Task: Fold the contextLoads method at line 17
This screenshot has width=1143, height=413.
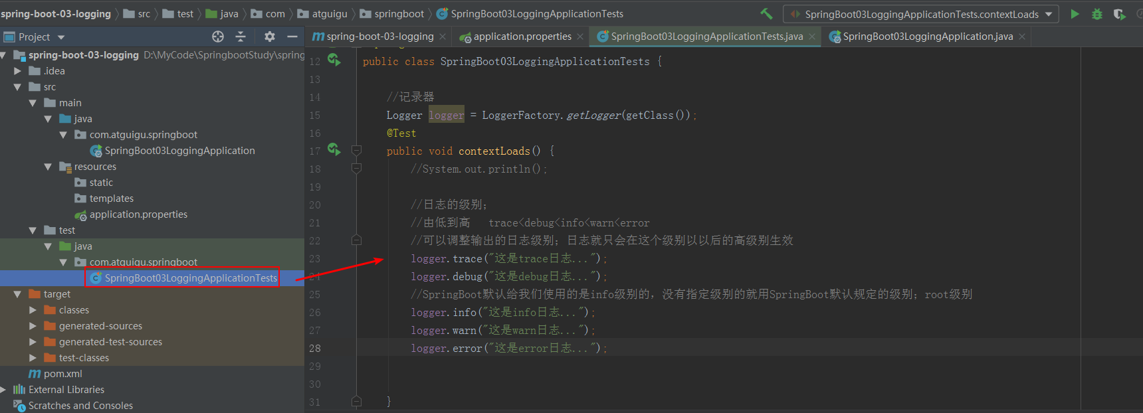Action: [356, 151]
